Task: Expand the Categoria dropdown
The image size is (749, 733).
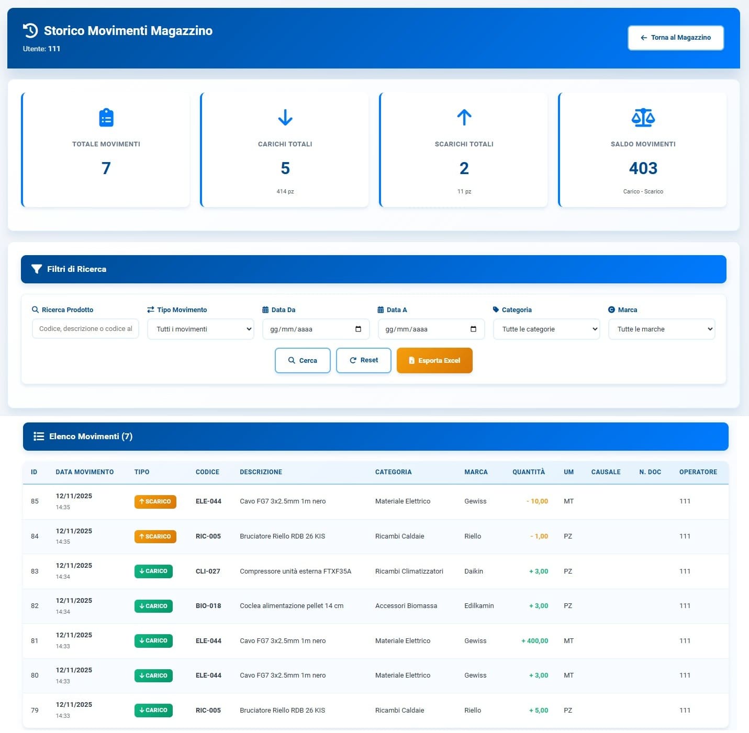Action: click(x=546, y=329)
